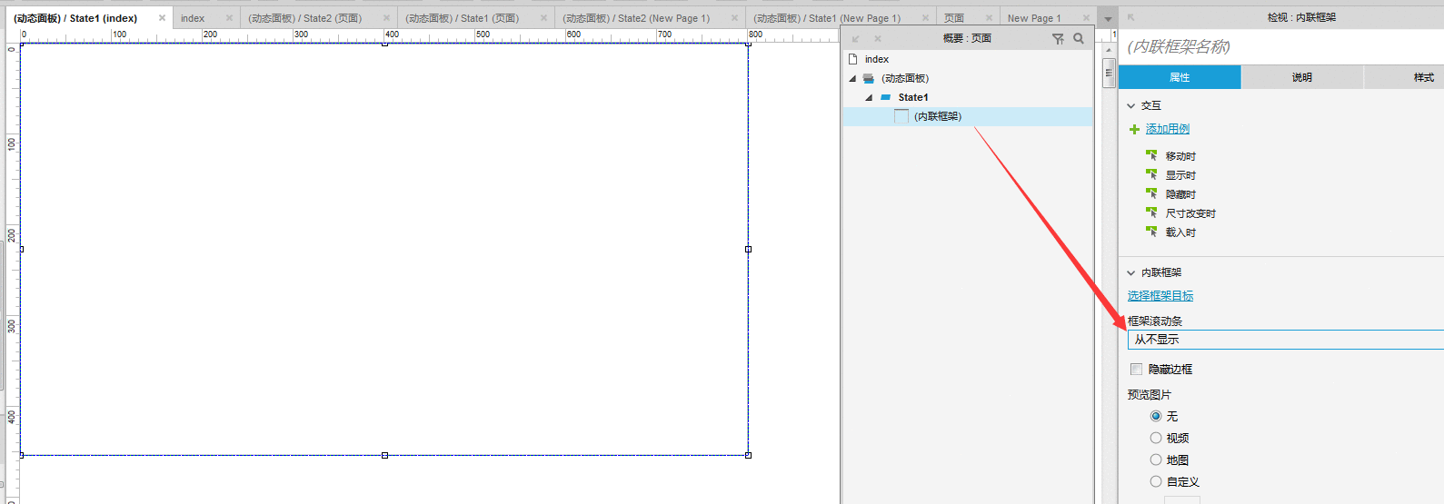This screenshot has height=504, width=1444.
Task: Toggle the 隐藏边框 checkbox
Action: (x=1136, y=369)
